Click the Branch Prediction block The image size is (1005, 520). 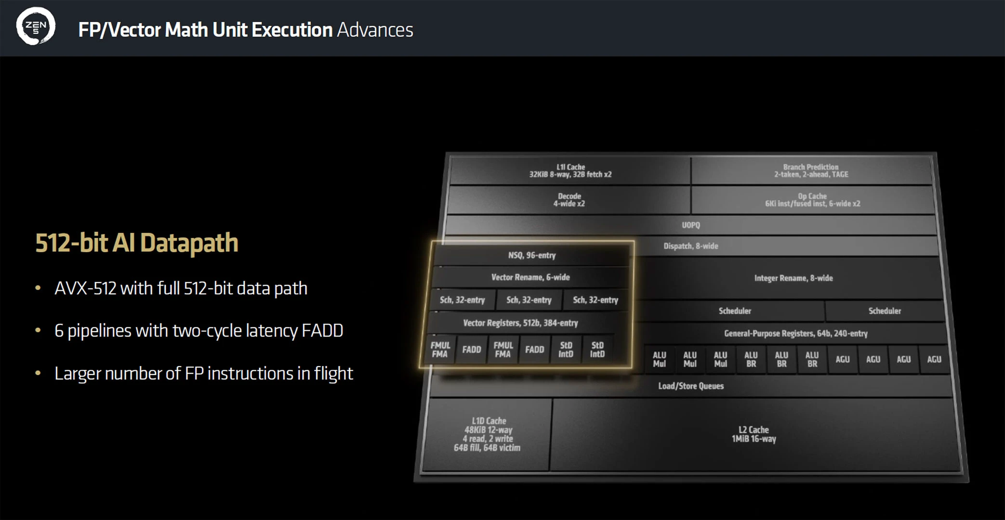tap(811, 171)
